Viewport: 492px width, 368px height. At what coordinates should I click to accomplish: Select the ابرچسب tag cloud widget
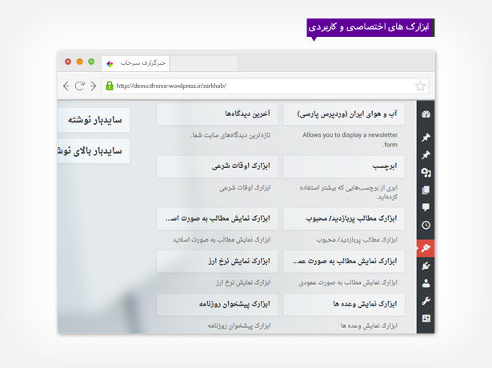pos(343,166)
